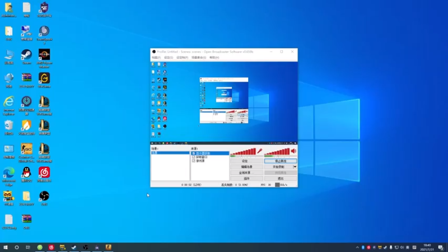Click the 插件 plugins button

[246, 179]
